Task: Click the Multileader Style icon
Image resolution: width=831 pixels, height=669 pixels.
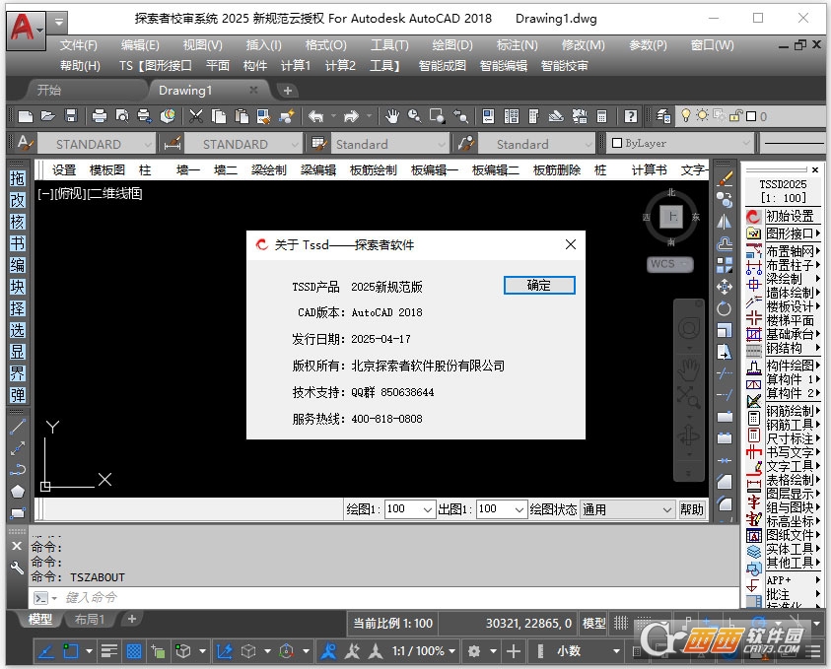Action: pyautogui.click(x=466, y=144)
